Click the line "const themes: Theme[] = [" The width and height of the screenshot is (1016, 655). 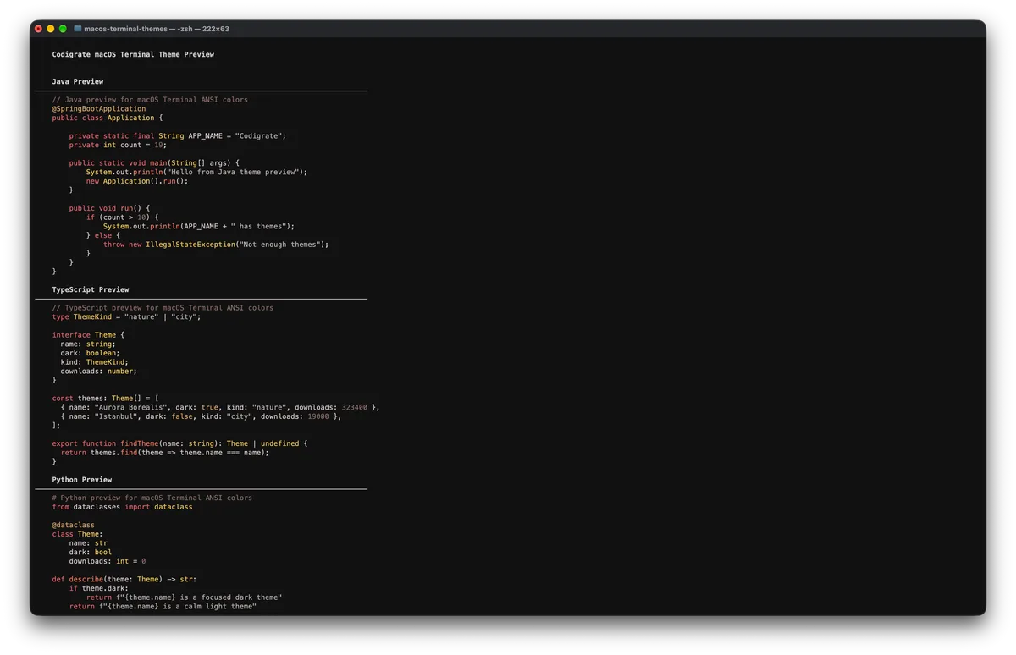pyautogui.click(x=106, y=399)
